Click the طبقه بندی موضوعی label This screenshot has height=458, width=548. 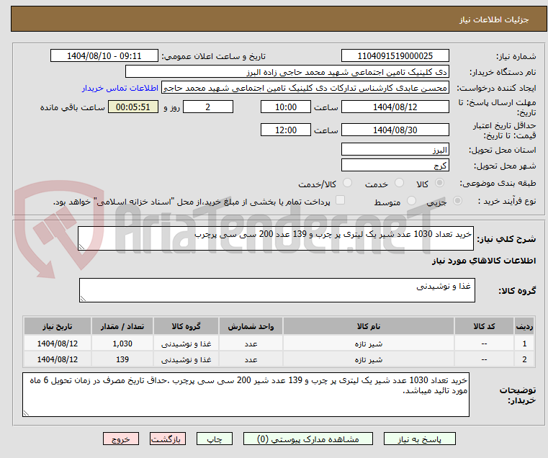tap(498, 183)
